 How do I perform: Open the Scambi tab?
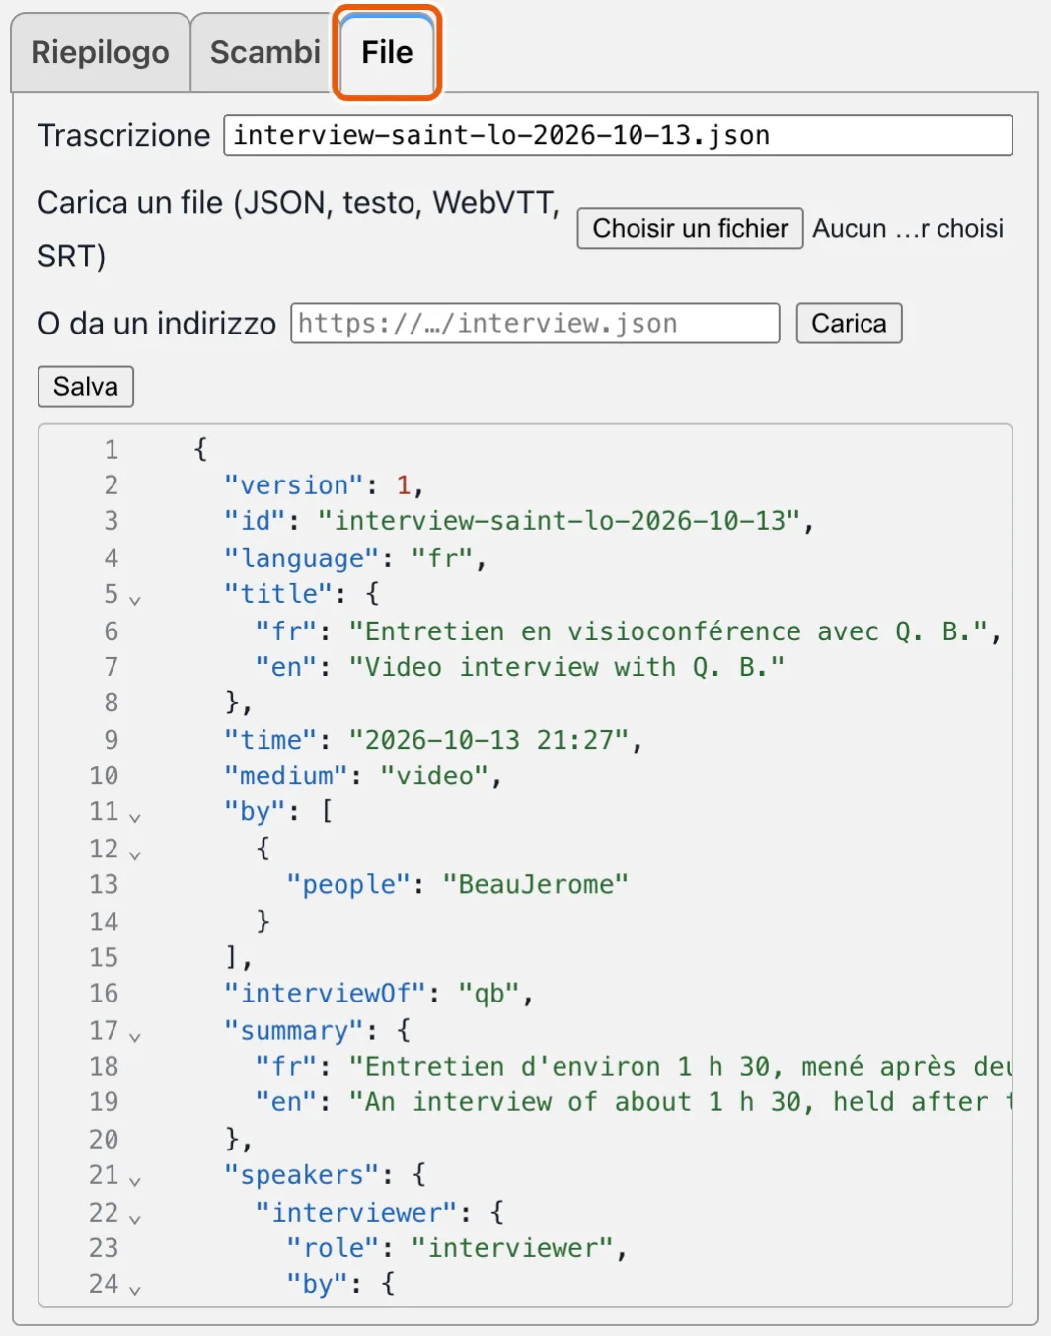pos(264,52)
